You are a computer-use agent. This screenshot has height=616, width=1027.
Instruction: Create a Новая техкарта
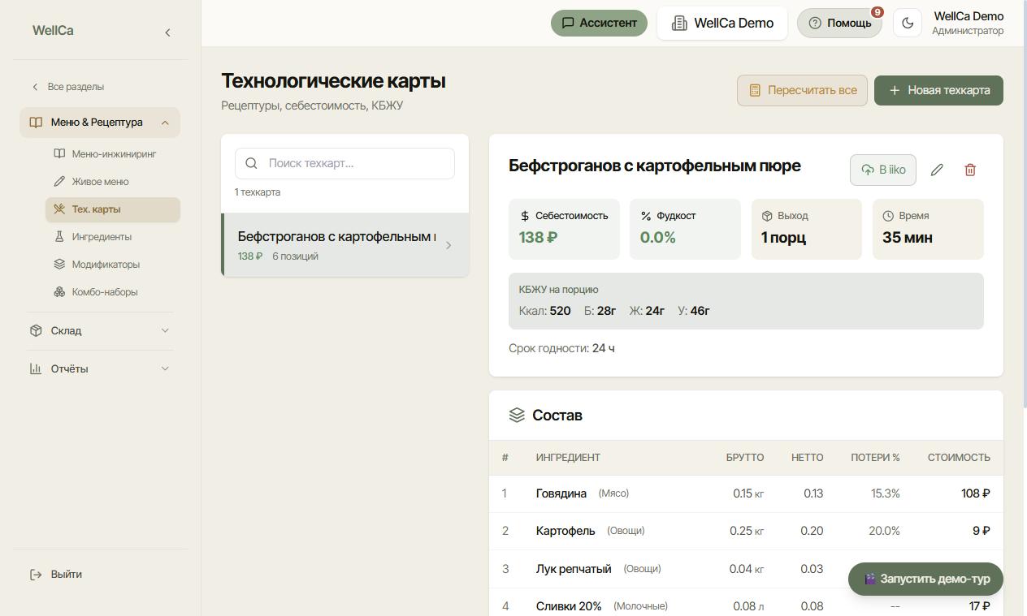tap(938, 90)
